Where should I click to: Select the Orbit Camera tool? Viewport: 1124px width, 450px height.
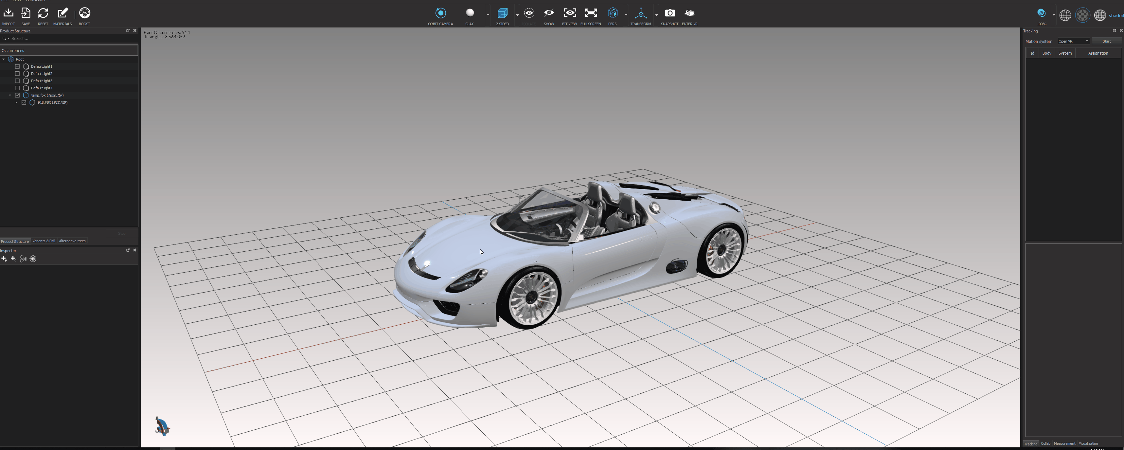click(x=441, y=13)
